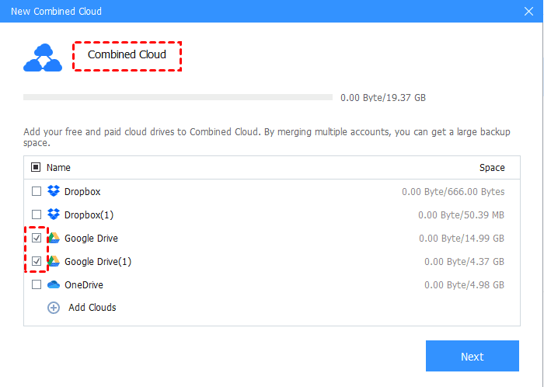The width and height of the screenshot is (544, 387).
Task: Check the OneDrive checkbox
Action: [37, 284]
